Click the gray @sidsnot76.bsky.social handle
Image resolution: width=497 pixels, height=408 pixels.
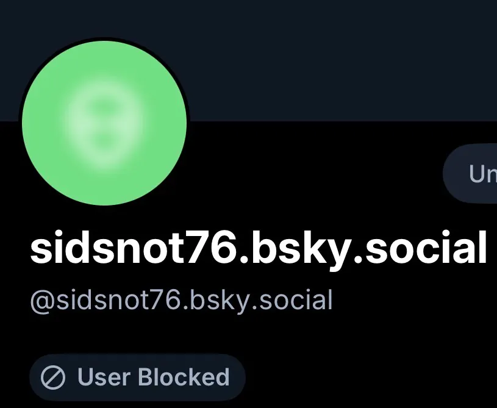click(x=181, y=300)
